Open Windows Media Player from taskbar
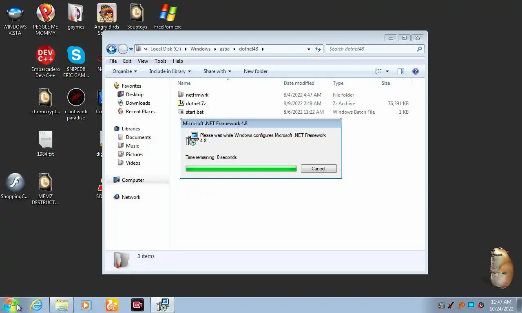The height and width of the screenshot is (313, 522). click(86, 305)
